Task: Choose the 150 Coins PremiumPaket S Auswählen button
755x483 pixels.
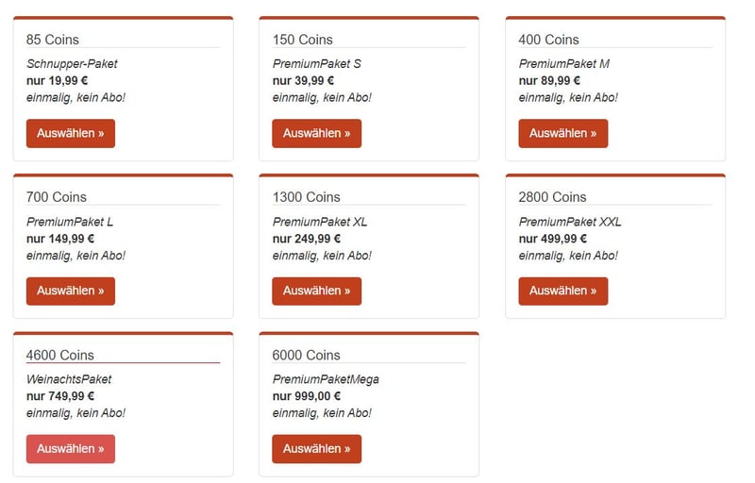Action: [x=316, y=133]
